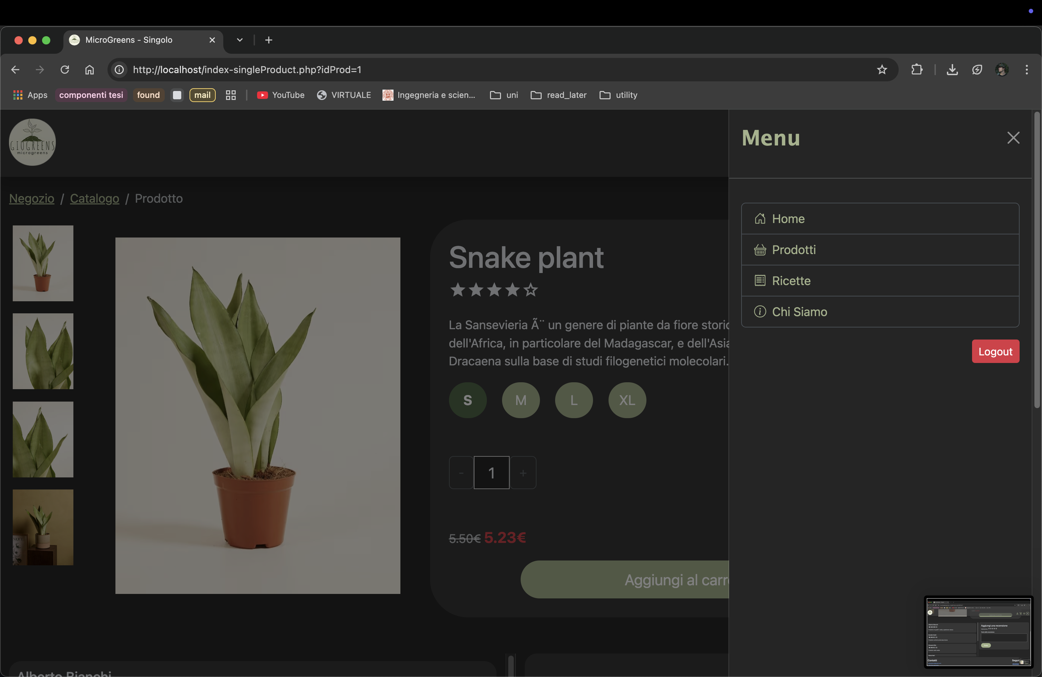Open the read_later bookmarks folder
The image size is (1042, 677).
point(558,95)
